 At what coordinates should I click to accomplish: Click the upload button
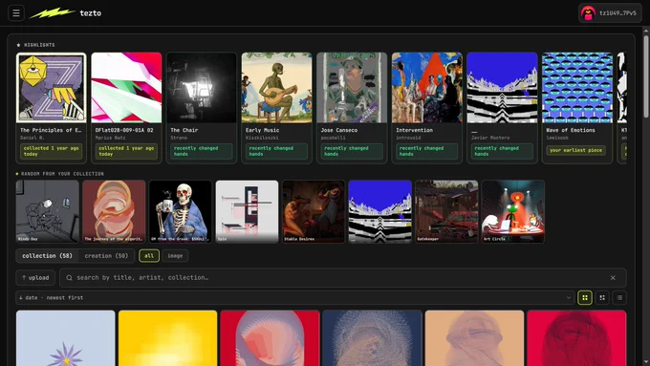click(35, 278)
